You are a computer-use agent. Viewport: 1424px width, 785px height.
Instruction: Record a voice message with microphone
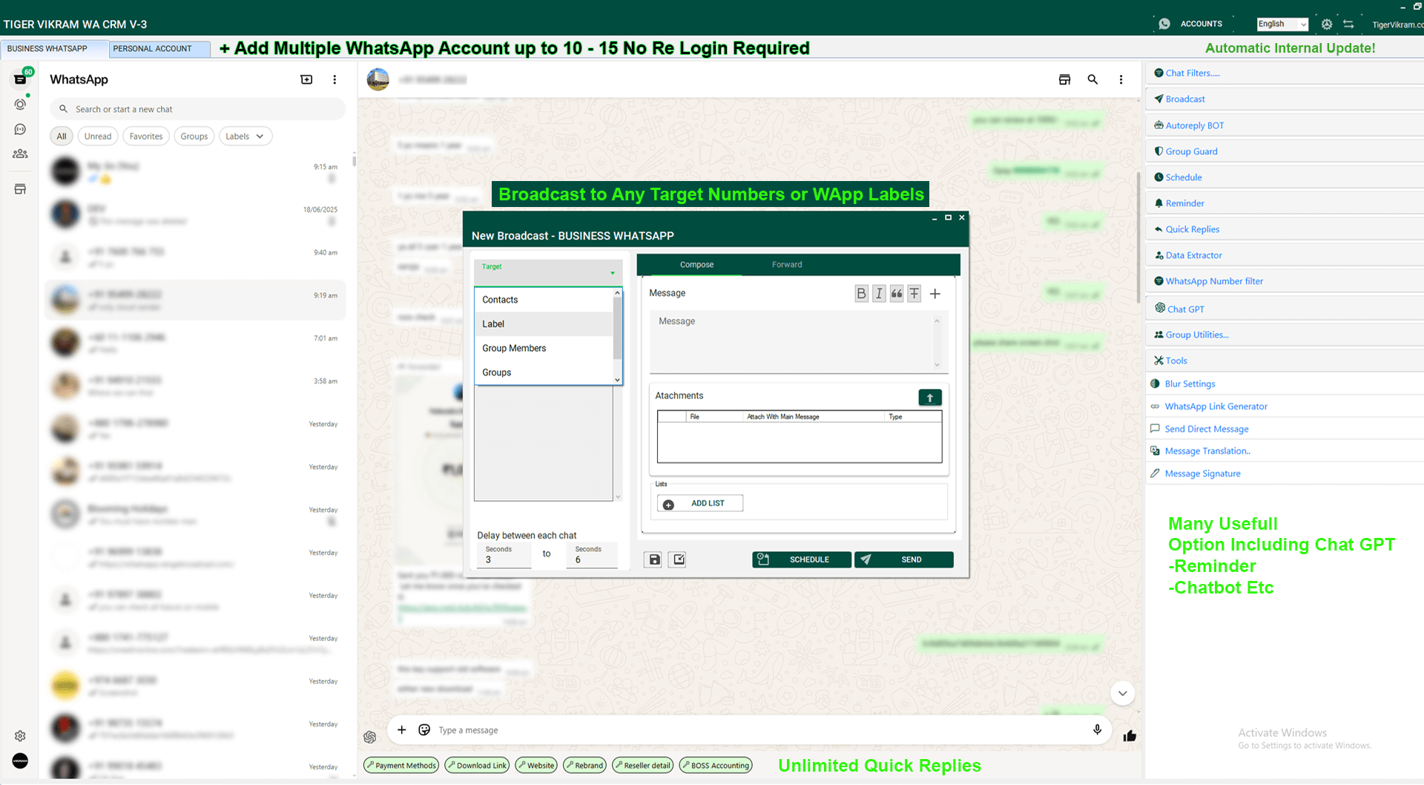coord(1097,730)
